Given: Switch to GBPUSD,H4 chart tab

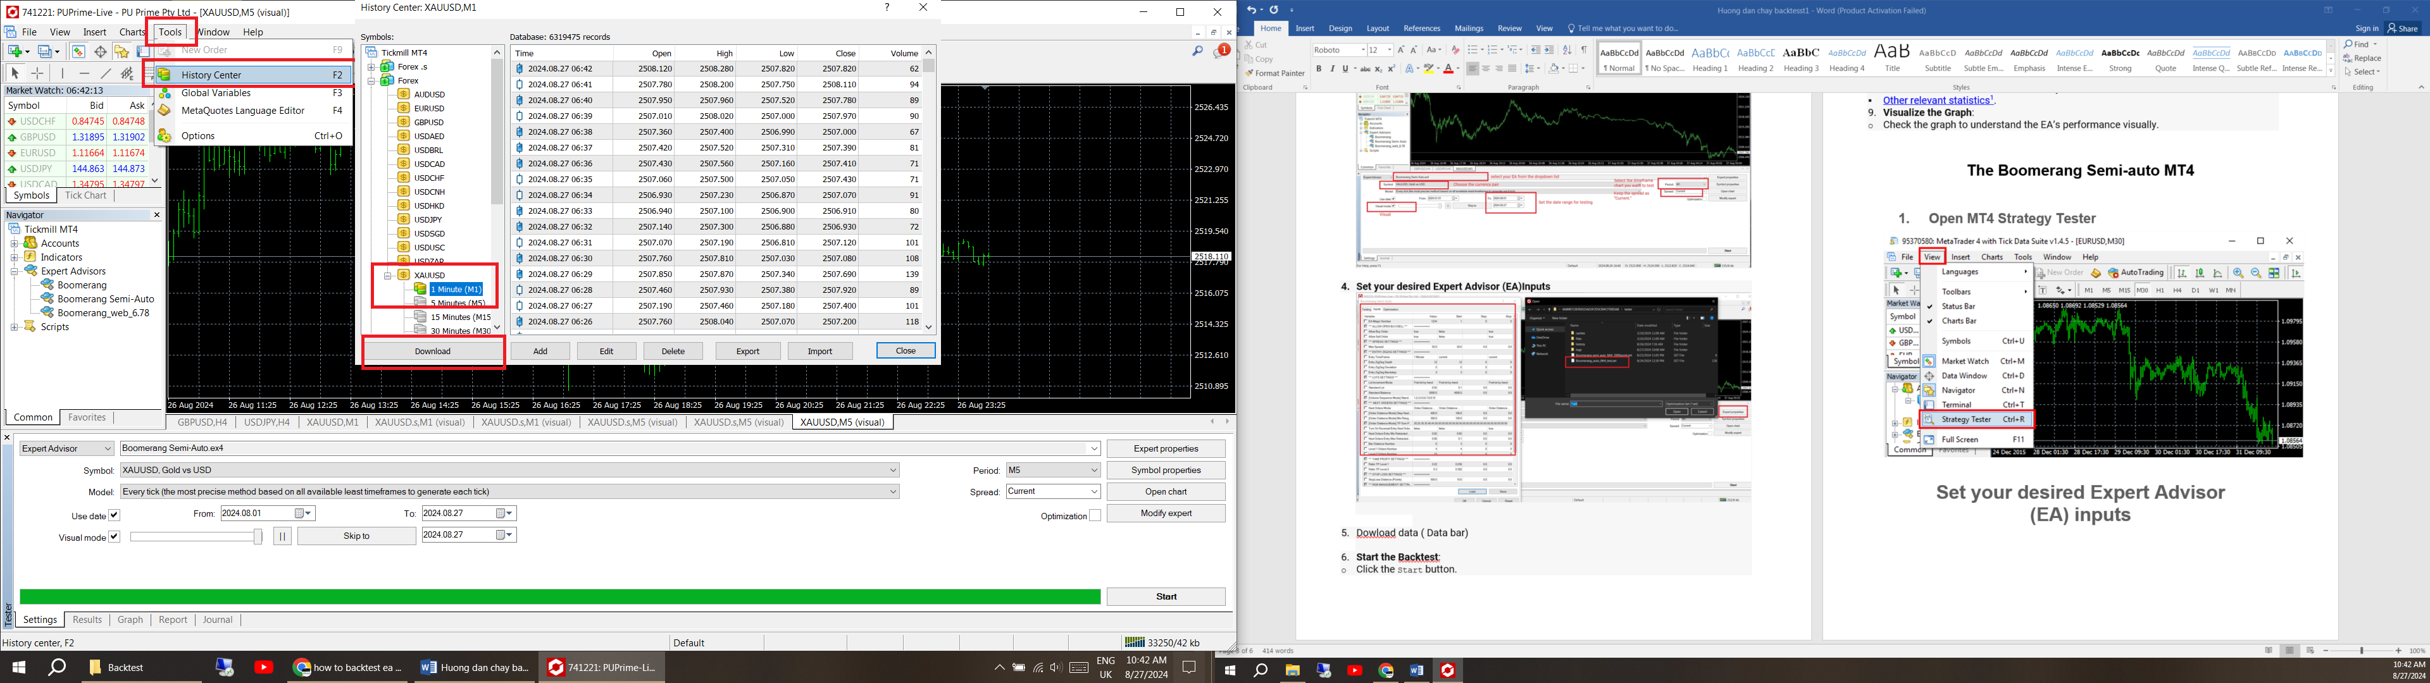Looking at the screenshot, I should [x=202, y=422].
